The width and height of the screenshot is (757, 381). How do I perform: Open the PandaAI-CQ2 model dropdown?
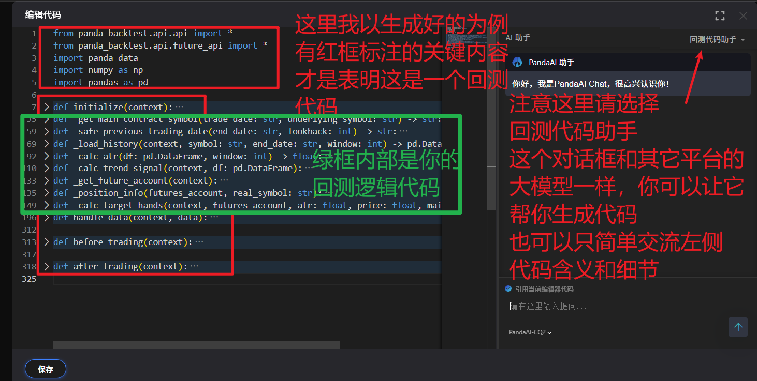530,332
